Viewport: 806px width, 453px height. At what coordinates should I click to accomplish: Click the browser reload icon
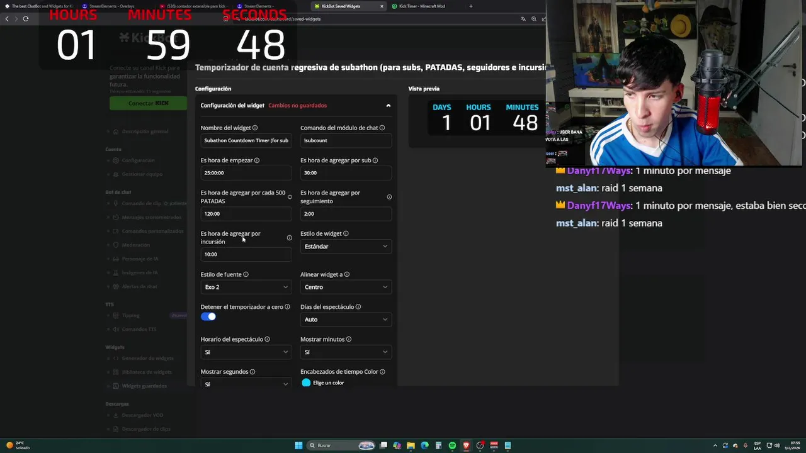(x=26, y=19)
